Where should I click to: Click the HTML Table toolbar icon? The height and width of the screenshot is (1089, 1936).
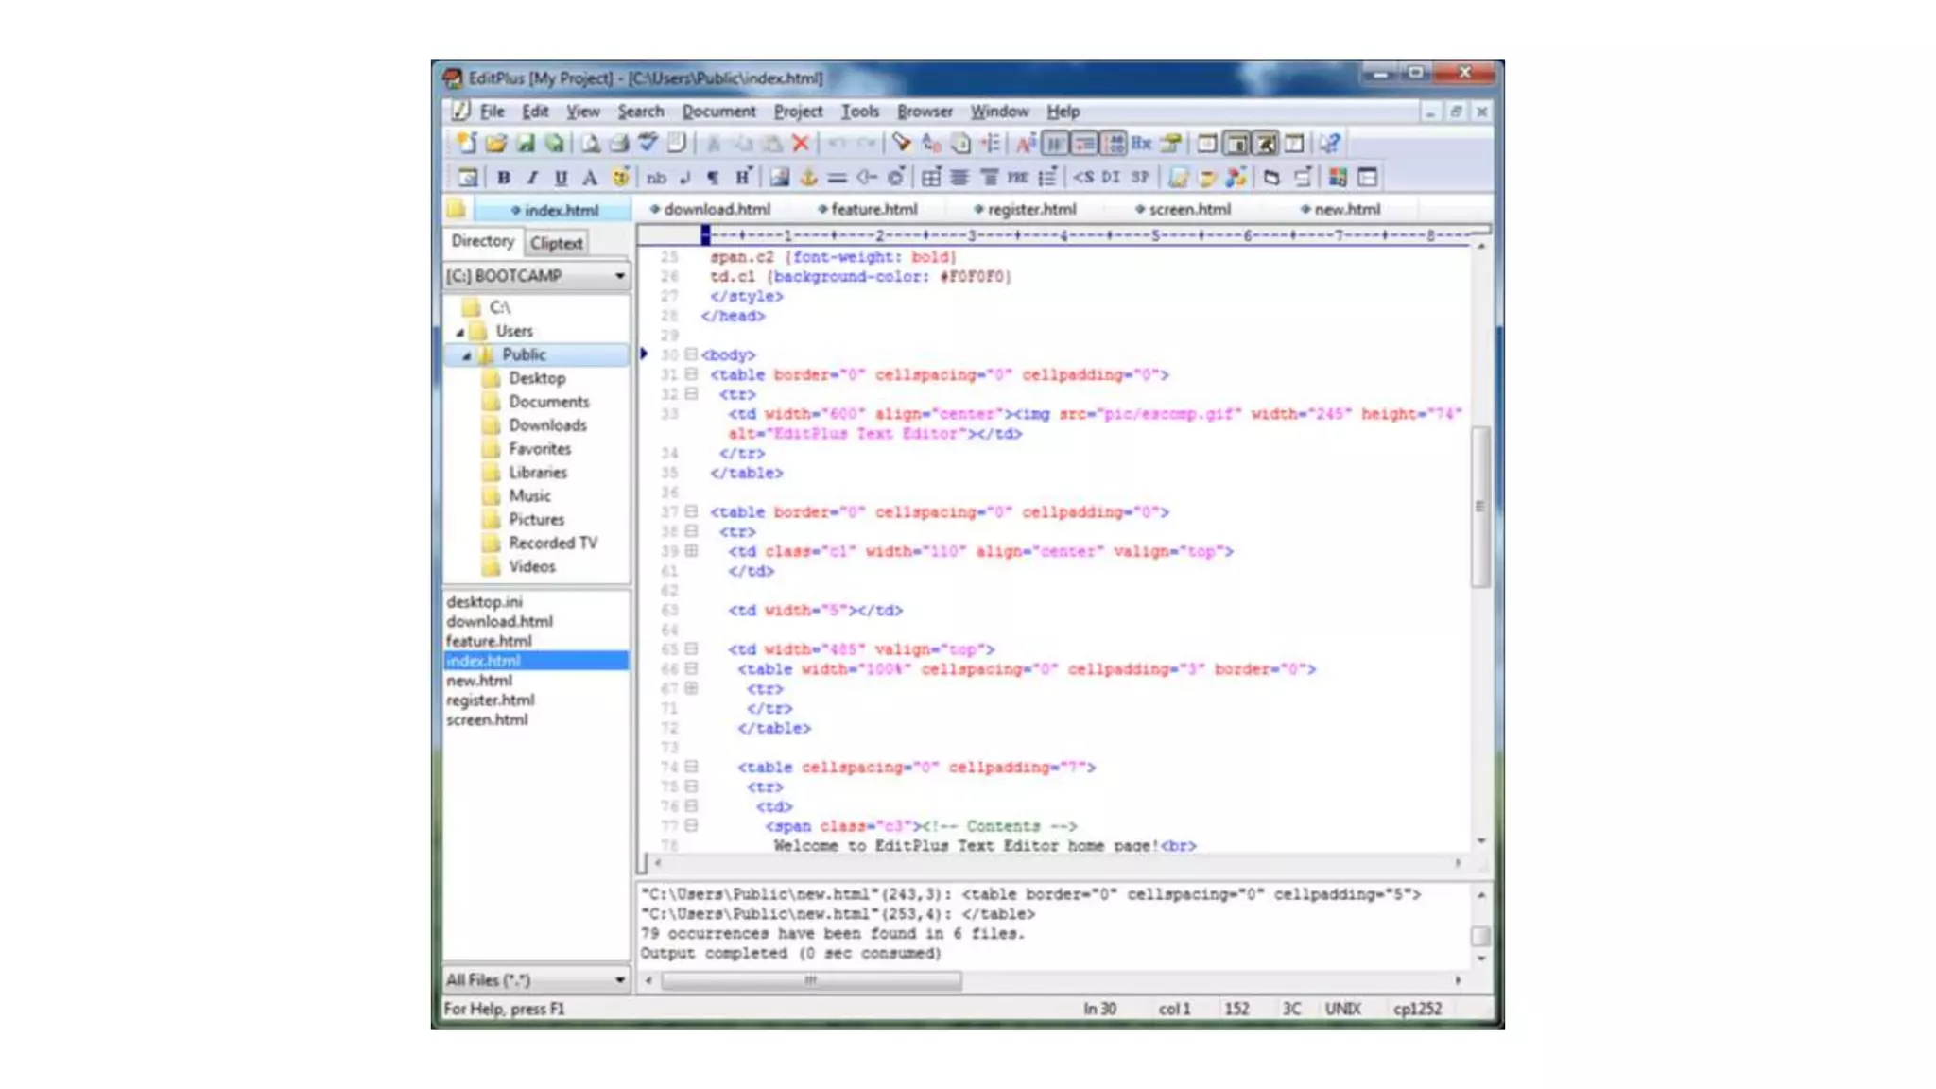pos(931,178)
